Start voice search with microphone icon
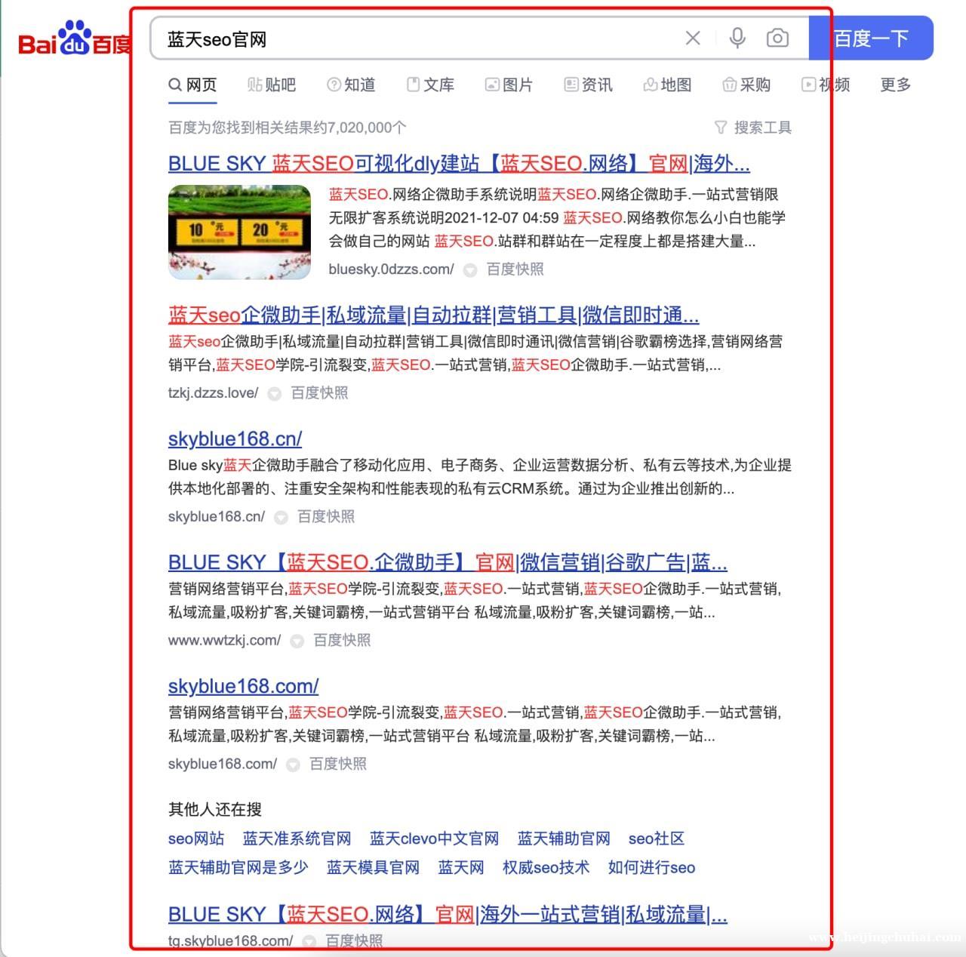This screenshot has width=966, height=957. point(737,38)
